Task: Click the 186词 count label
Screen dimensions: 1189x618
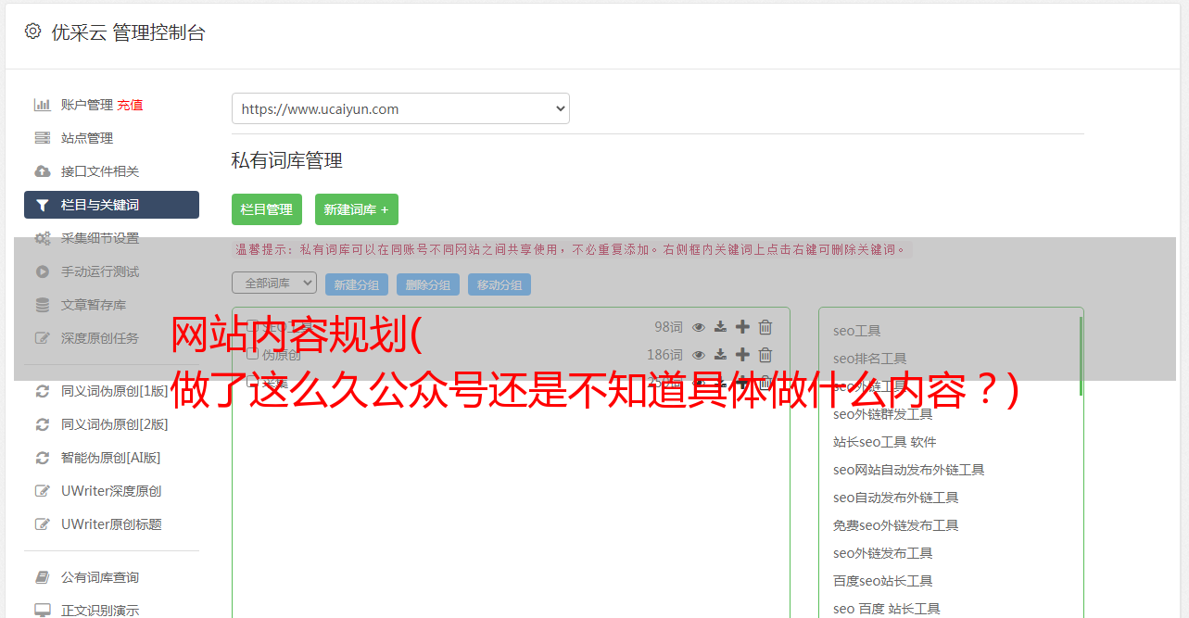Action: coord(664,355)
